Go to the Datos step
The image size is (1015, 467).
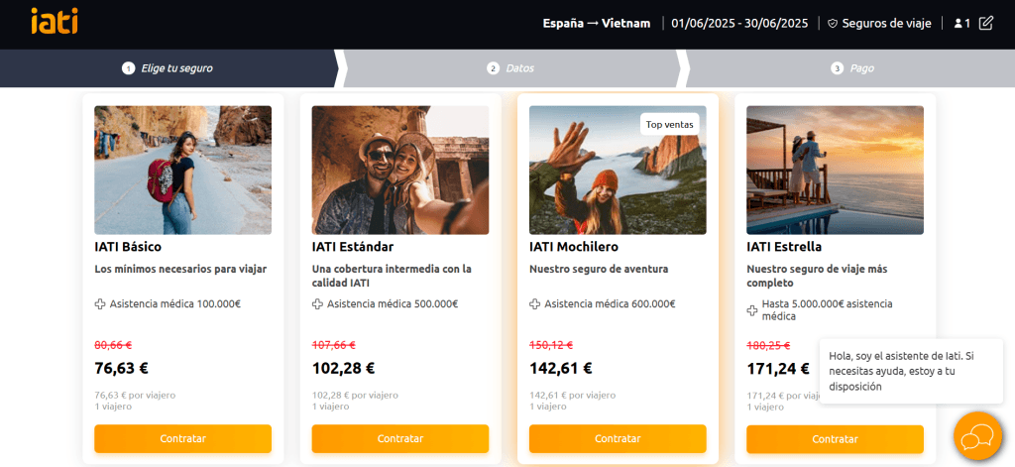pyautogui.click(x=511, y=68)
